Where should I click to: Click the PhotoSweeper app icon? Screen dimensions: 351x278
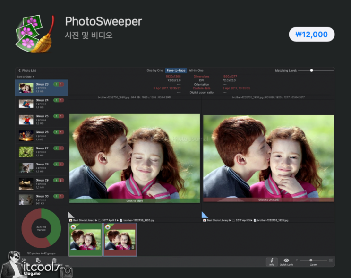point(35,34)
